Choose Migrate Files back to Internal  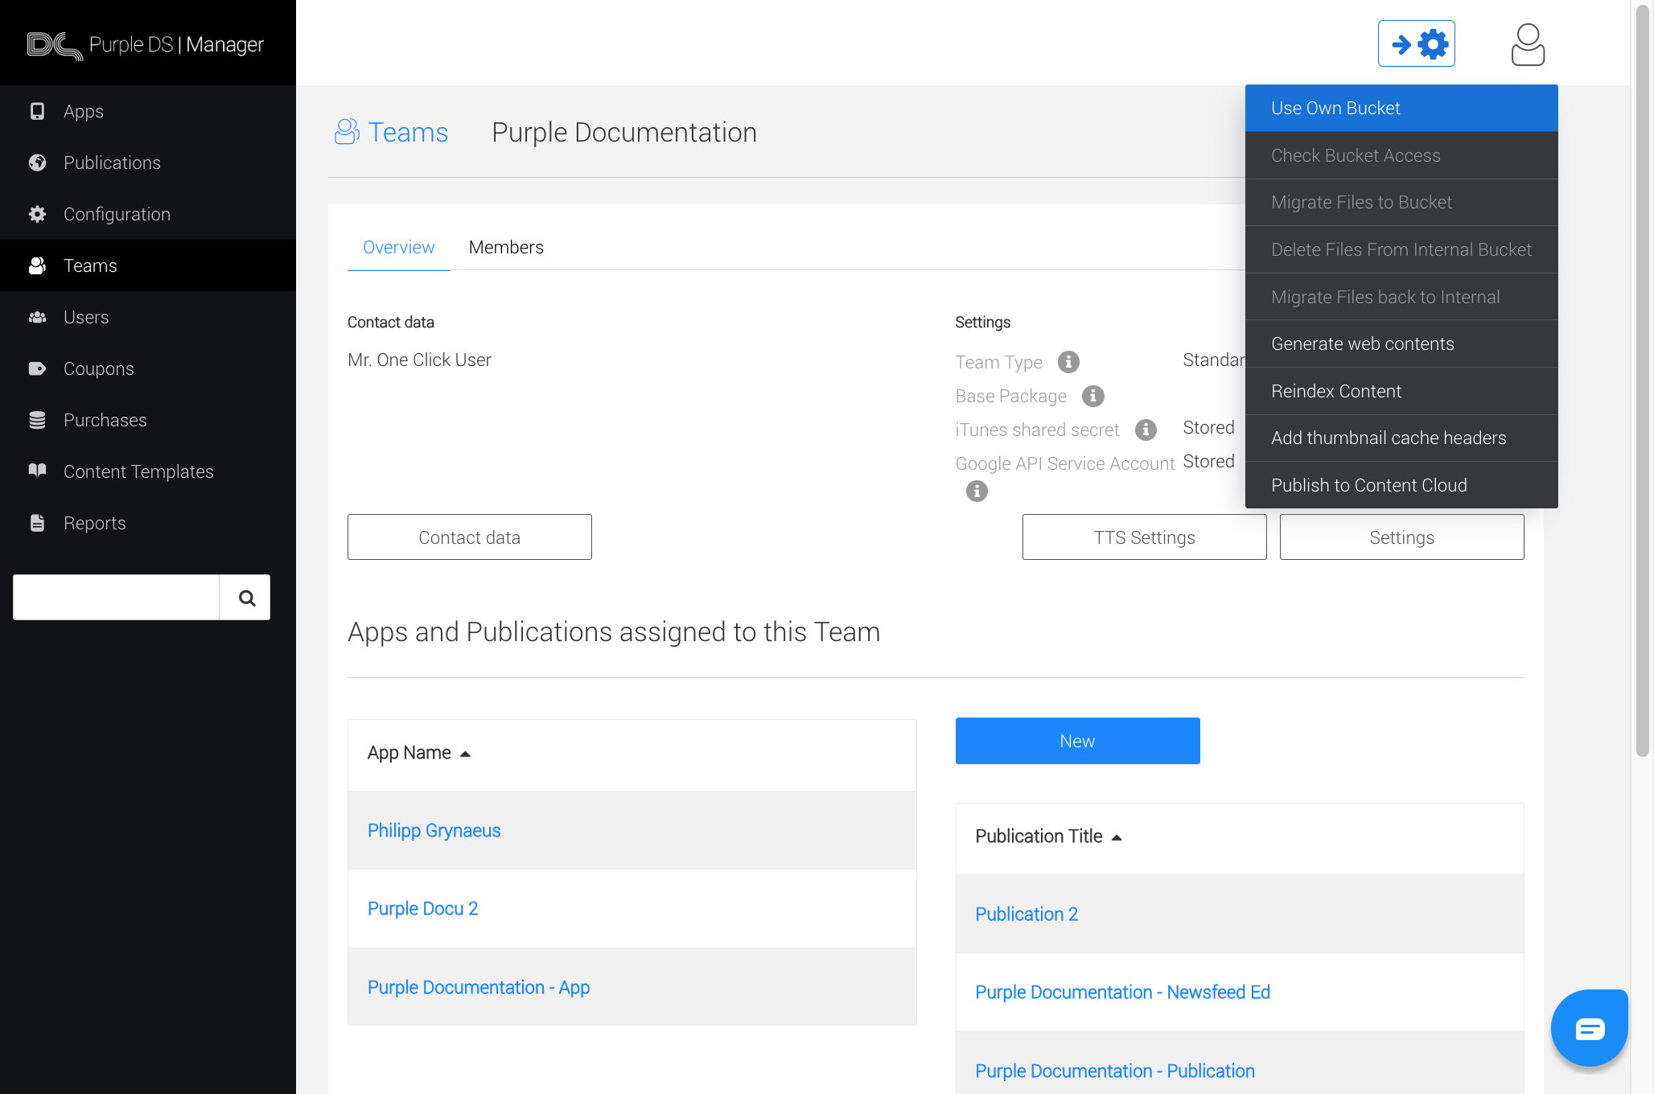click(1401, 297)
